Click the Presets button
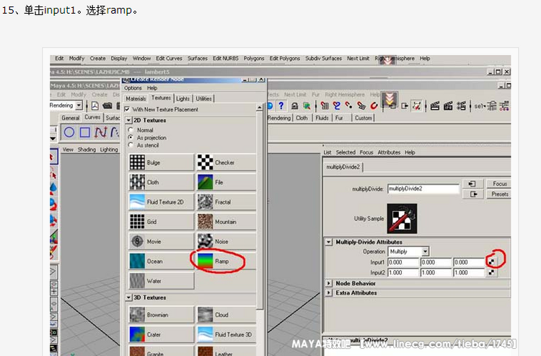Screen dimensions: 541x356 499,194
